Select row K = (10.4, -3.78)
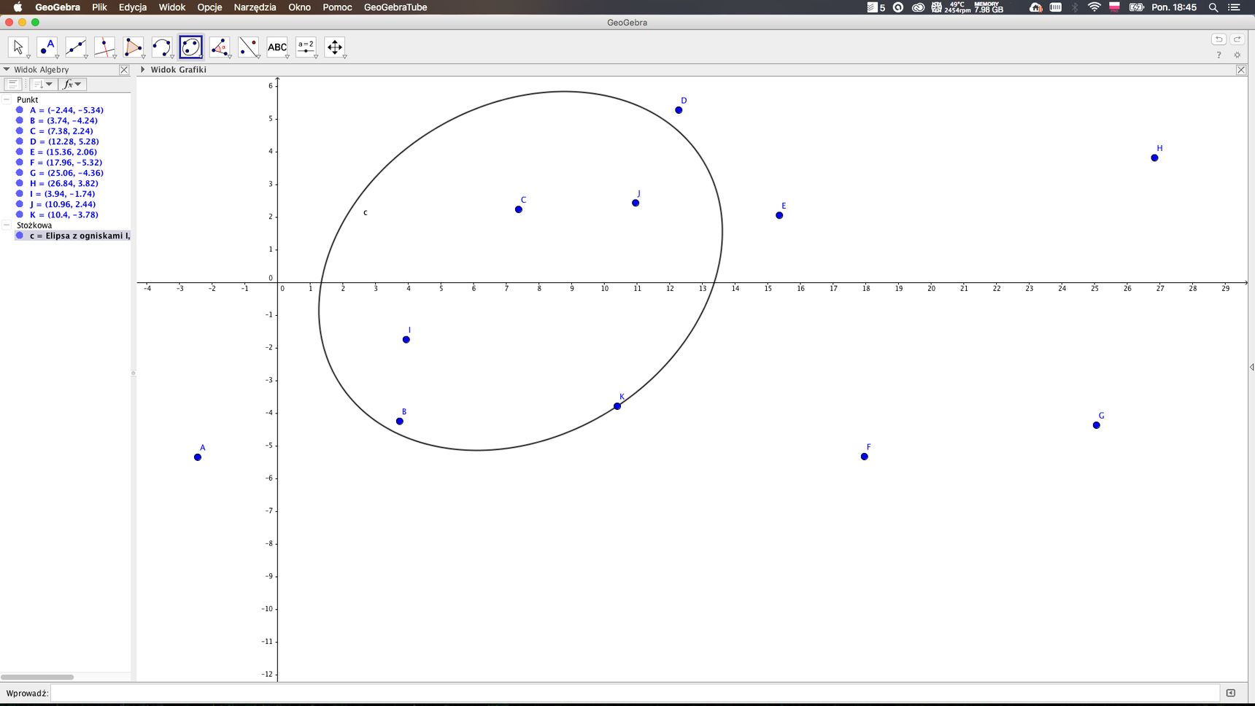 (63, 215)
